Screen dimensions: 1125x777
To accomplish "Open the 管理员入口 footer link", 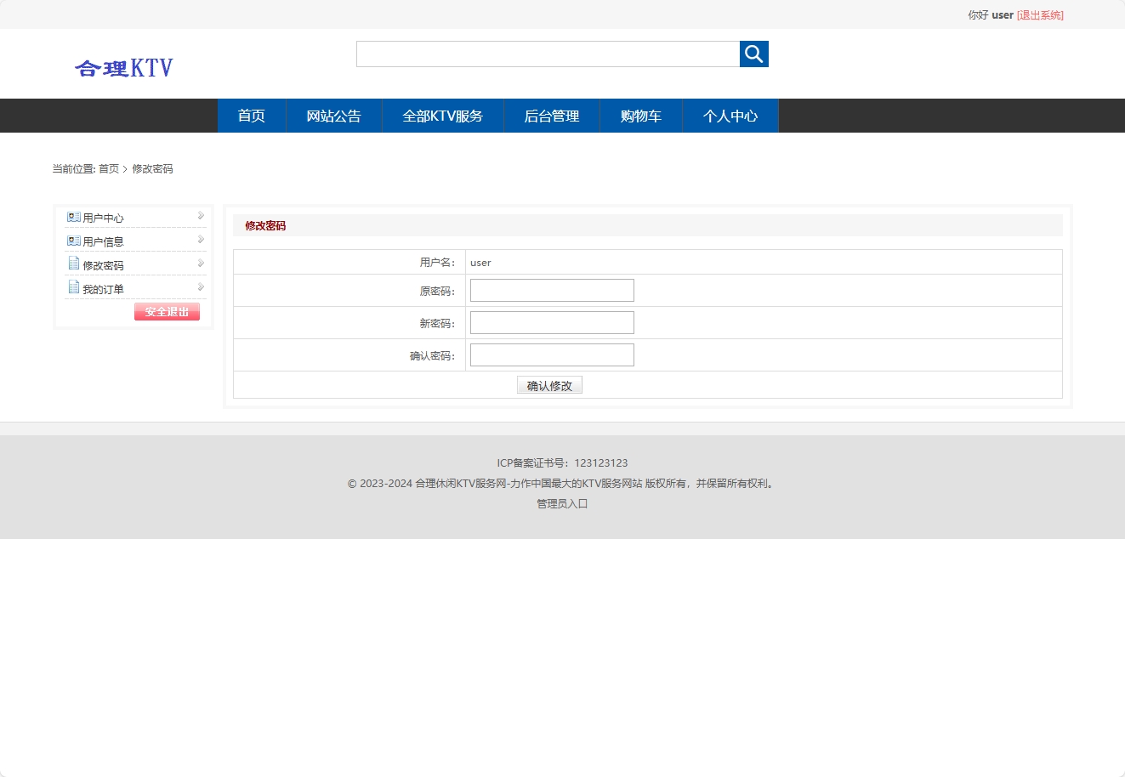I will pyautogui.click(x=562, y=503).
